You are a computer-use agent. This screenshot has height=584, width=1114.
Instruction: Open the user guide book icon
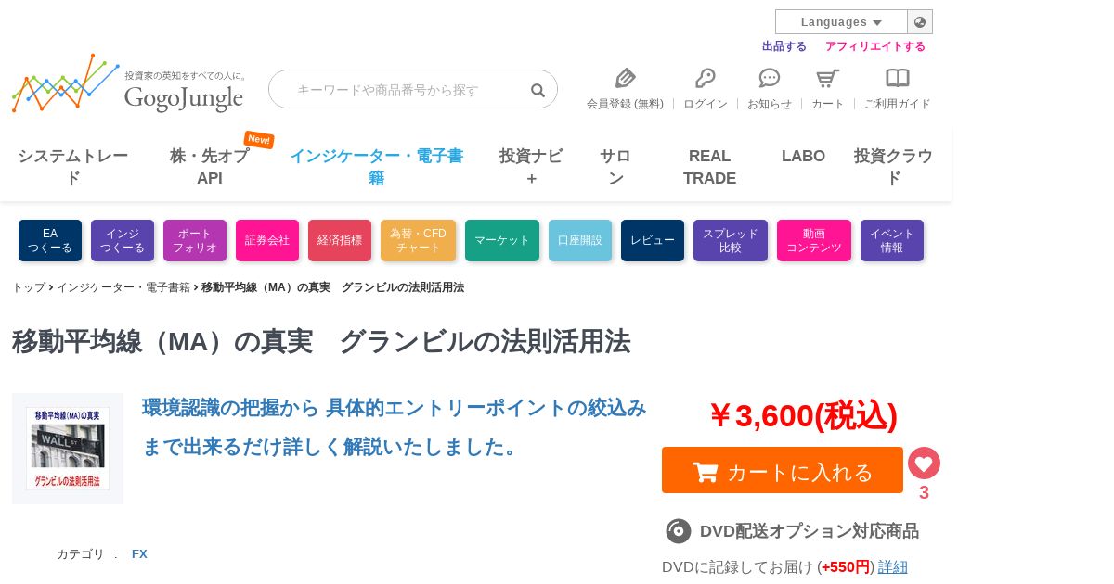[x=898, y=78]
